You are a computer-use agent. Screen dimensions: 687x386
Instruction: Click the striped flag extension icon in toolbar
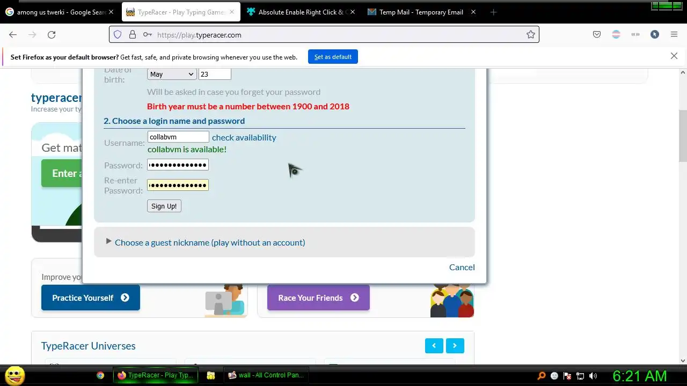(616, 34)
